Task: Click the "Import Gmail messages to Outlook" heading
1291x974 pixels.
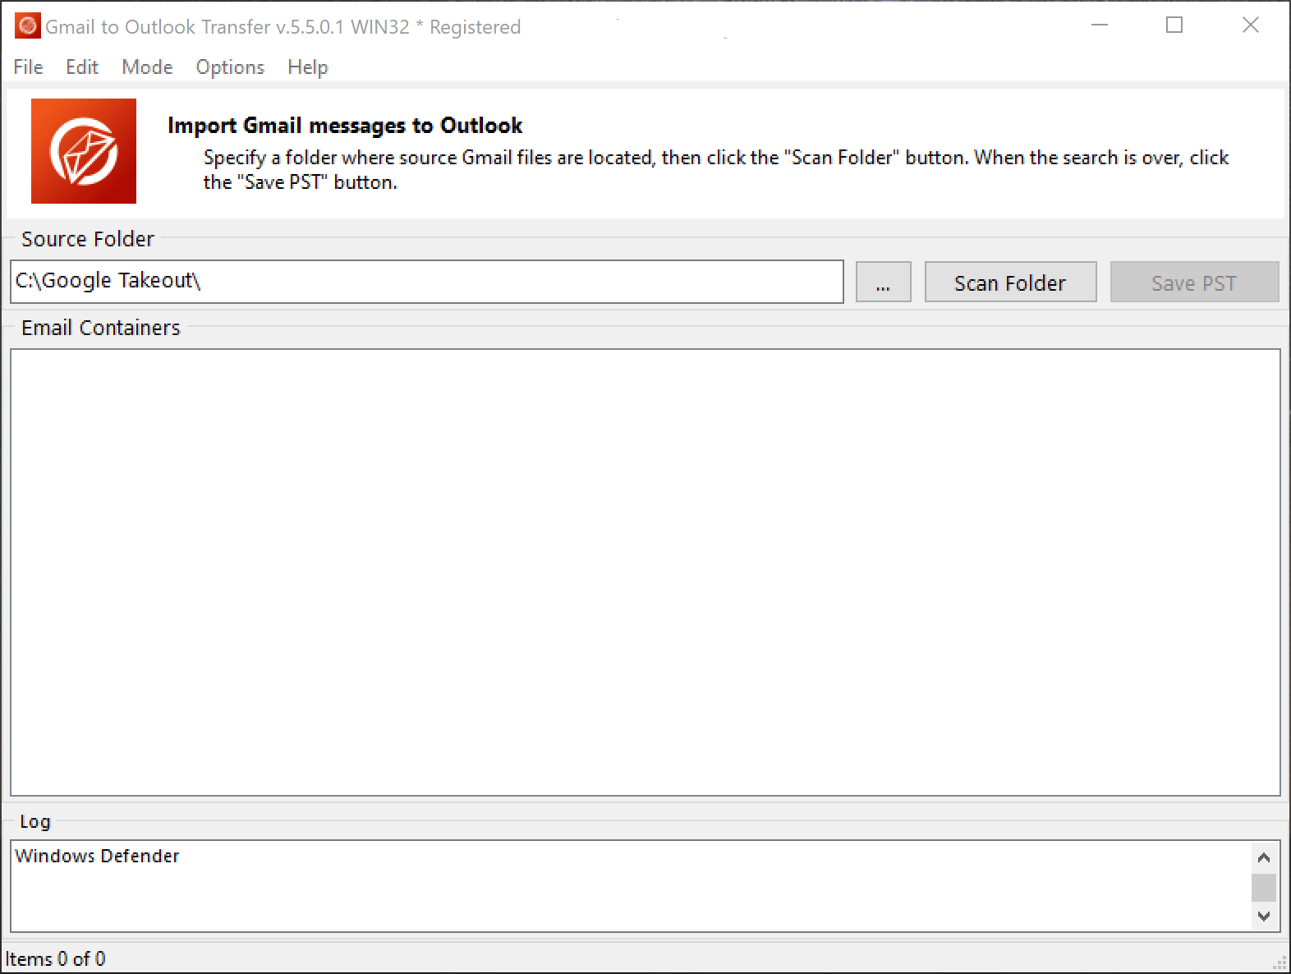Action: (345, 126)
